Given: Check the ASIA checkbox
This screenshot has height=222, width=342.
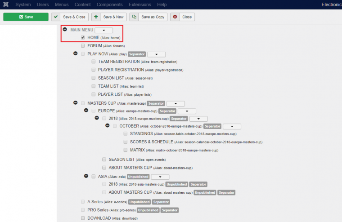Looking at the screenshot, I should click(x=94, y=177).
